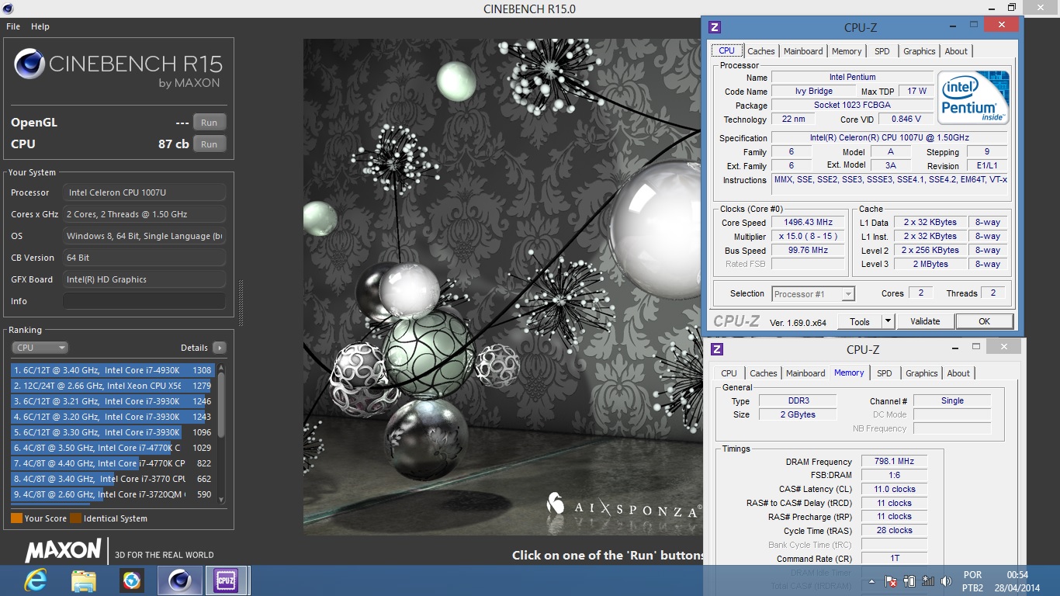1060x596 pixels.
Task: Open the third taskbar app beside File Explorer
Action: (x=132, y=580)
